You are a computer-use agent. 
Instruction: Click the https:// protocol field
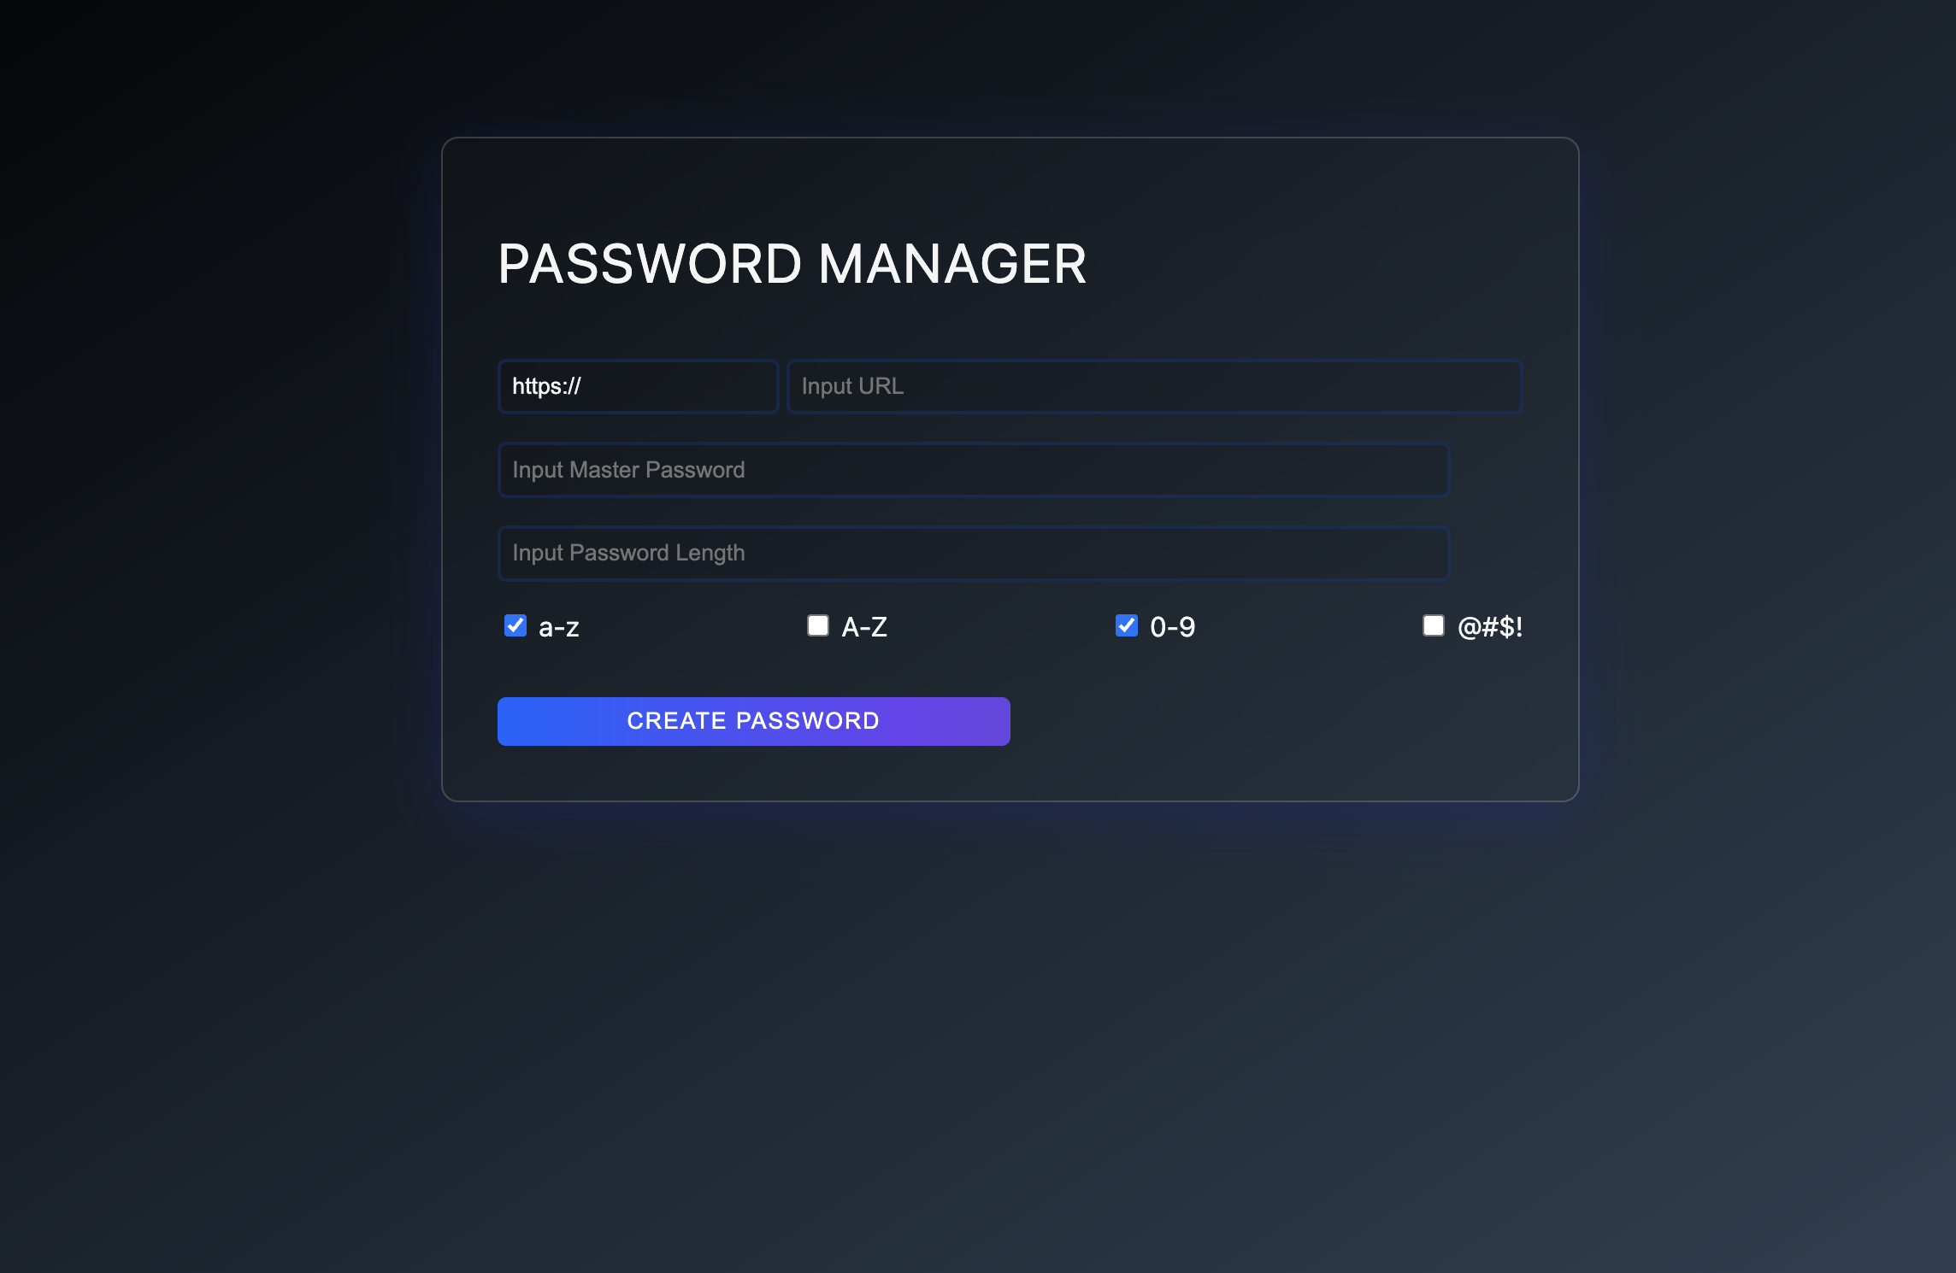638,386
